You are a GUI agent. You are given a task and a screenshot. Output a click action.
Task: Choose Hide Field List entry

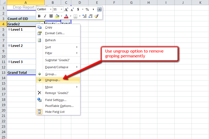coord(58,112)
